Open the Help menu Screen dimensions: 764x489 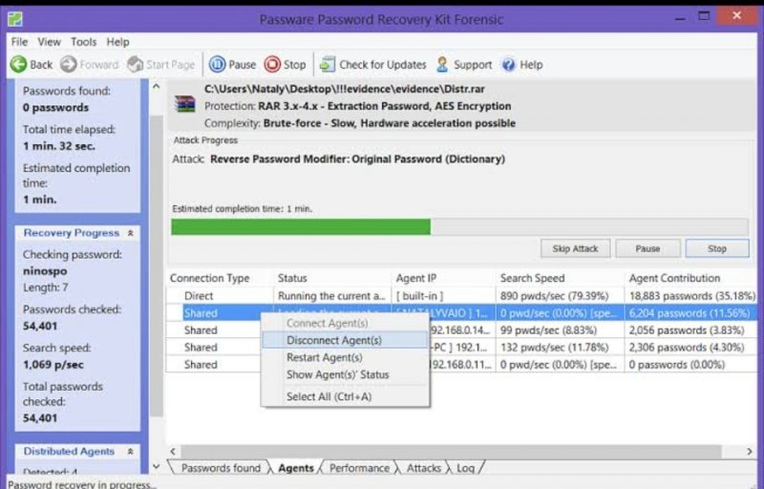click(x=117, y=42)
